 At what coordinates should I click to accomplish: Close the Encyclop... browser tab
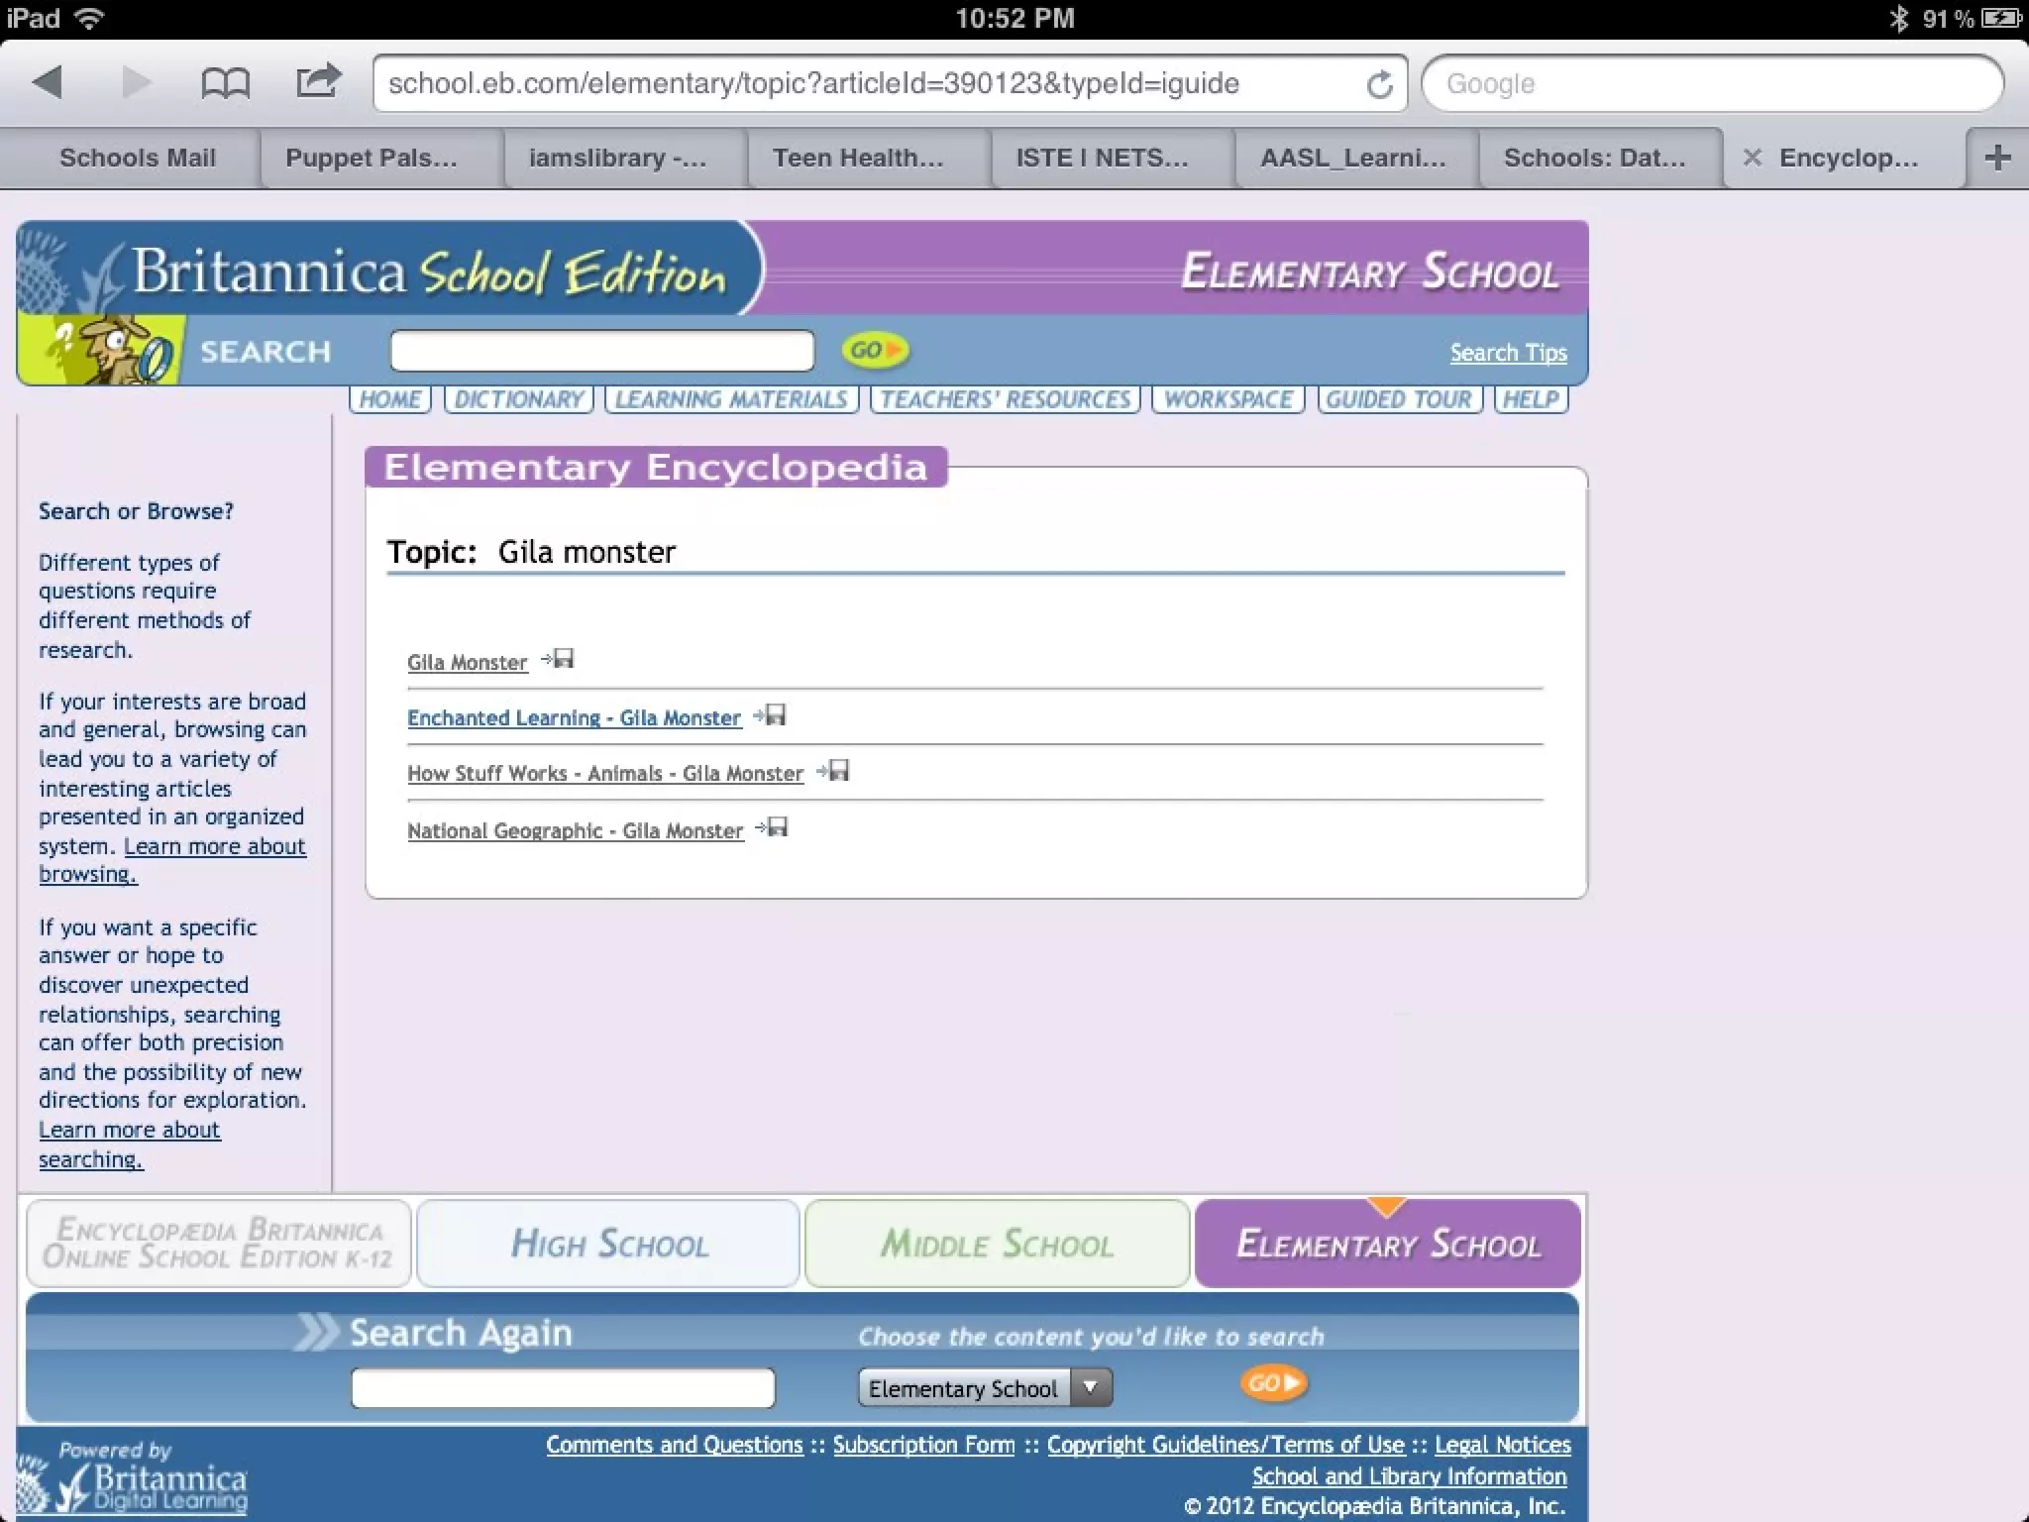1752,158
